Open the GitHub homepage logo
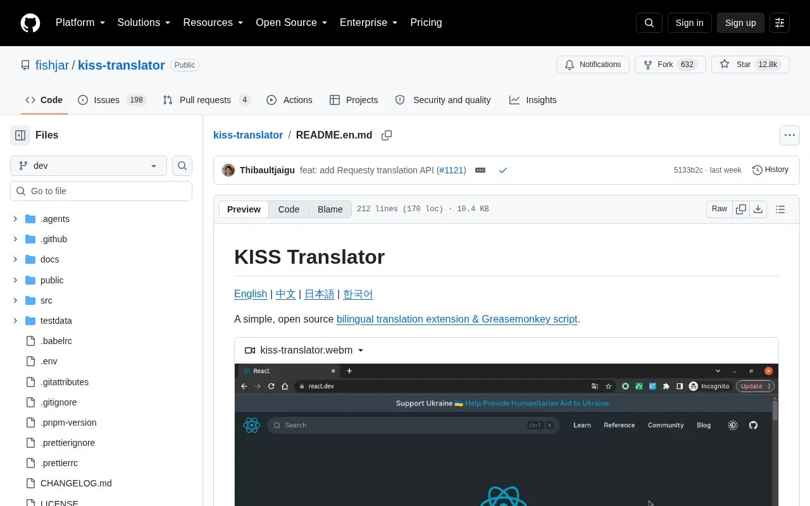This screenshot has width=810, height=506. click(30, 23)
